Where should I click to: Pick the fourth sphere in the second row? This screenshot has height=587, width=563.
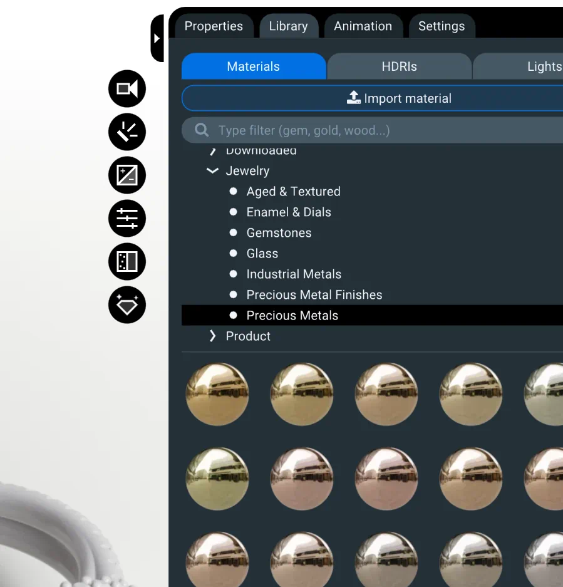[471, 479]
